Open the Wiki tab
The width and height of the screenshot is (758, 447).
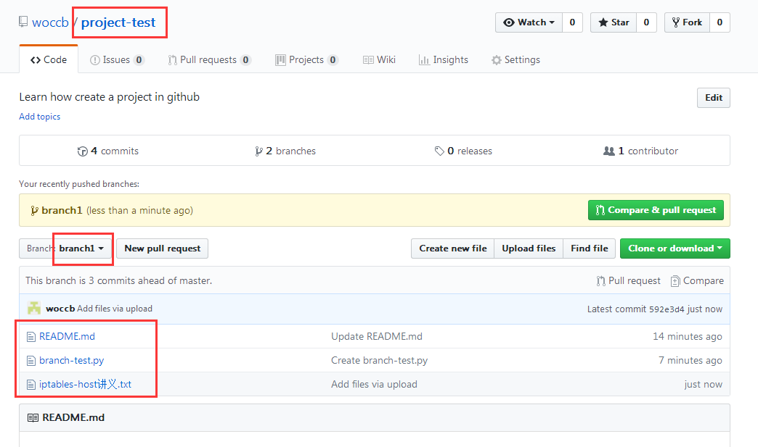(380, 60)
